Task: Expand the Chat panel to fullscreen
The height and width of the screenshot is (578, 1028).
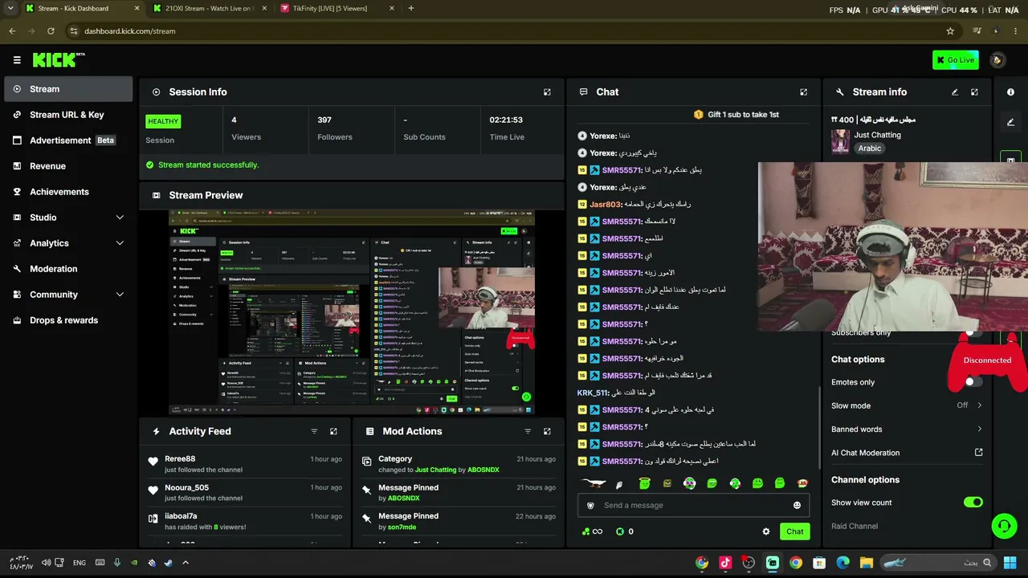Action: (803, 92)
